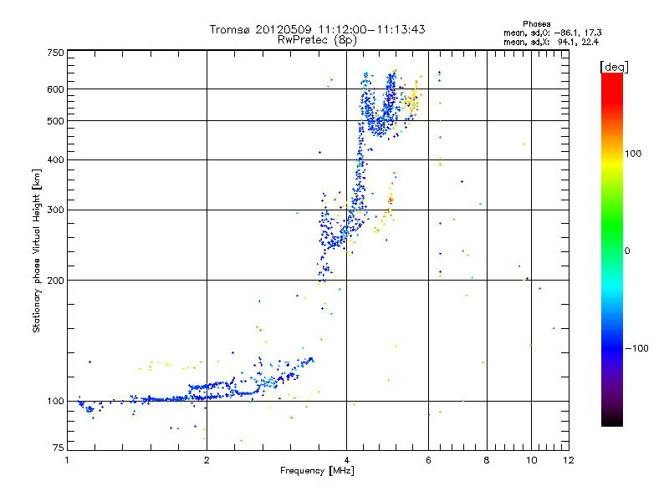The width and height of the screenshot is (669, 501).
Task: Click the rainbow phase colorbar
Action: pyautogui.click(x=612, y=250)
